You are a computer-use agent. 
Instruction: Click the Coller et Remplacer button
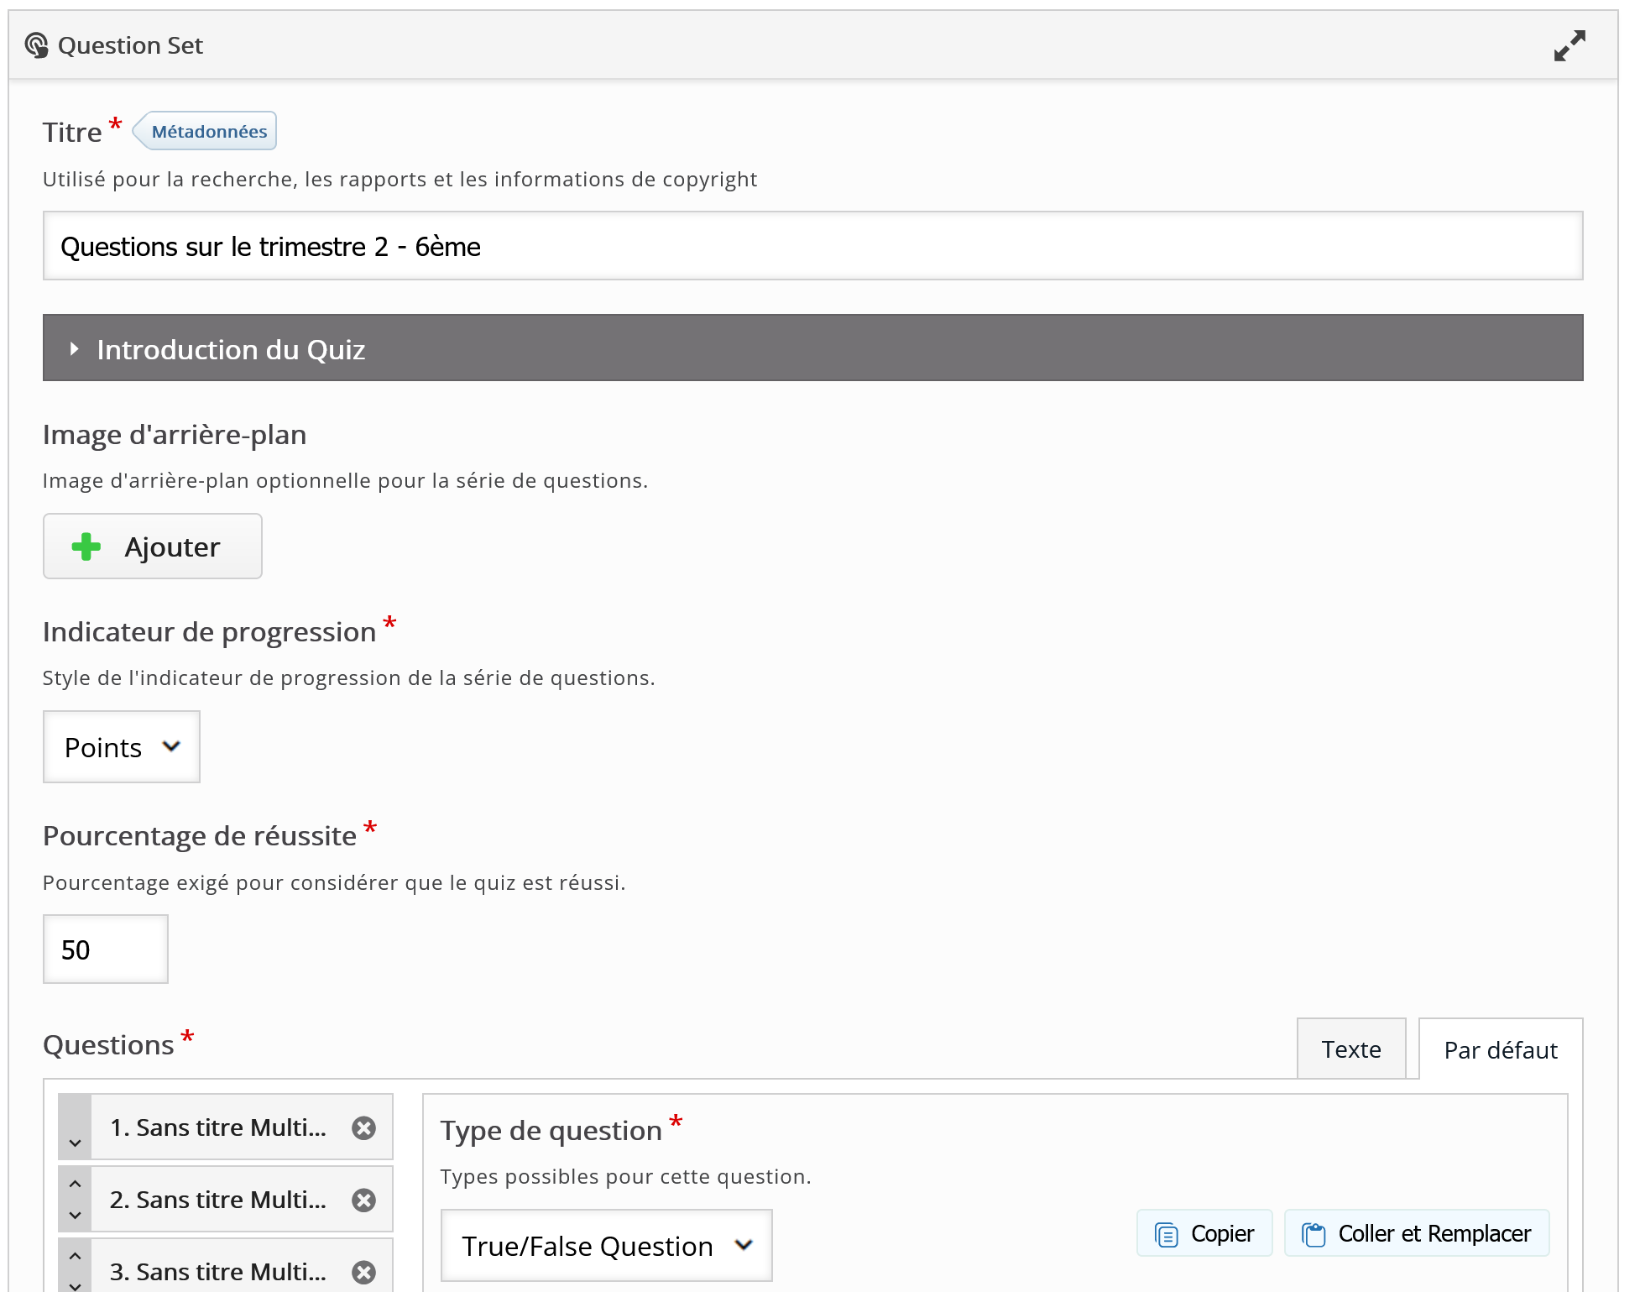click(1417, 1233)
